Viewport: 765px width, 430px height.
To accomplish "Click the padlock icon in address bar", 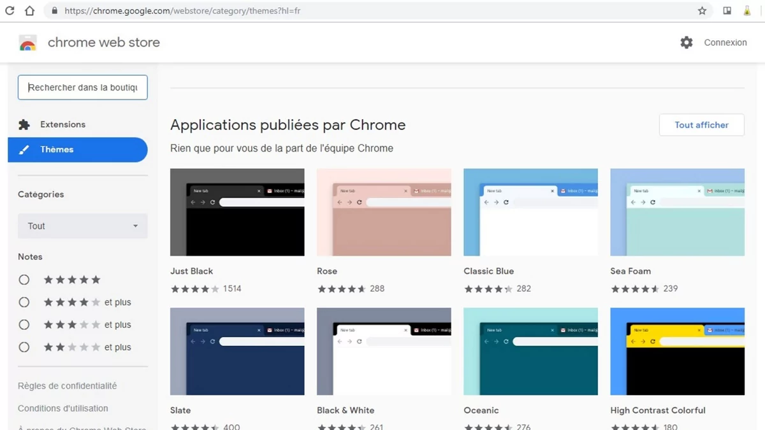I will 54,11.
